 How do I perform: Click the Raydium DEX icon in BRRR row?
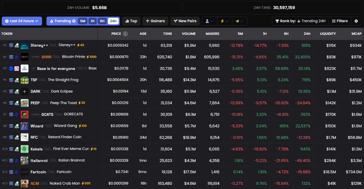tap(17, 57)
